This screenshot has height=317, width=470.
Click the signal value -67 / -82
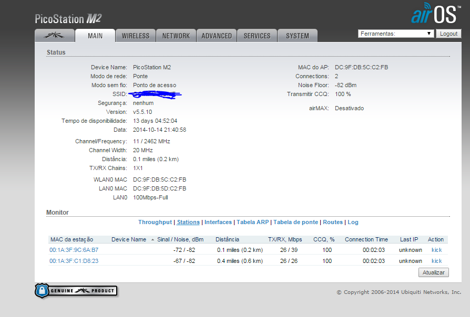coord(184,261)
